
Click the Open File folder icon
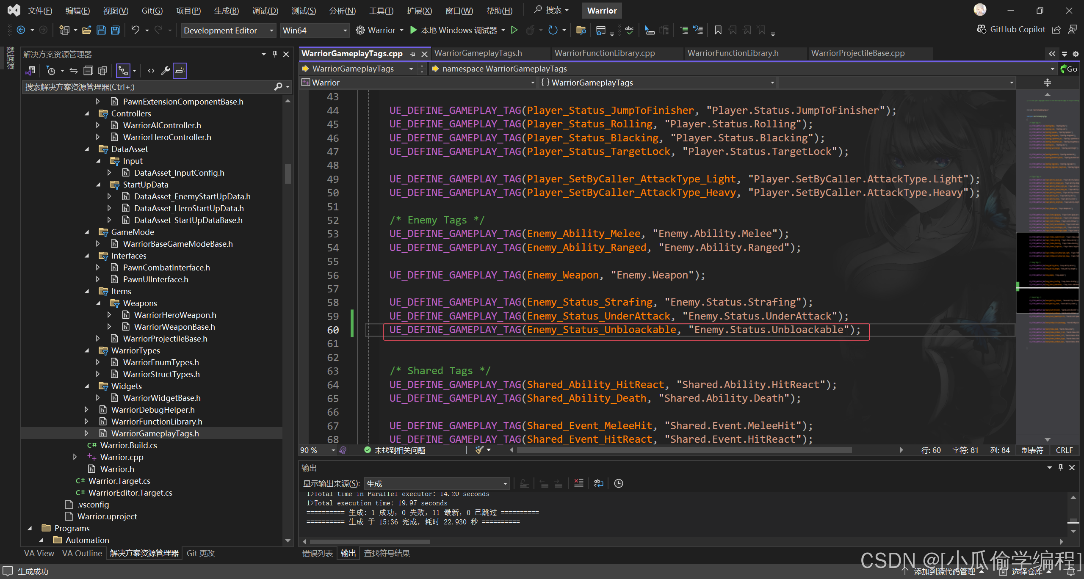pos(87,30)
